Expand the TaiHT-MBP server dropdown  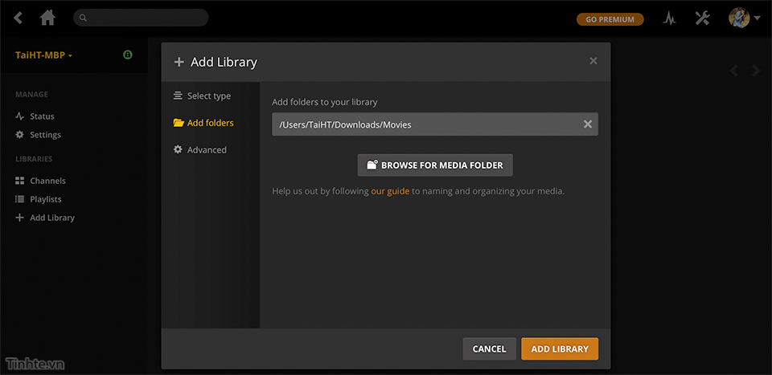click(44, 55)
